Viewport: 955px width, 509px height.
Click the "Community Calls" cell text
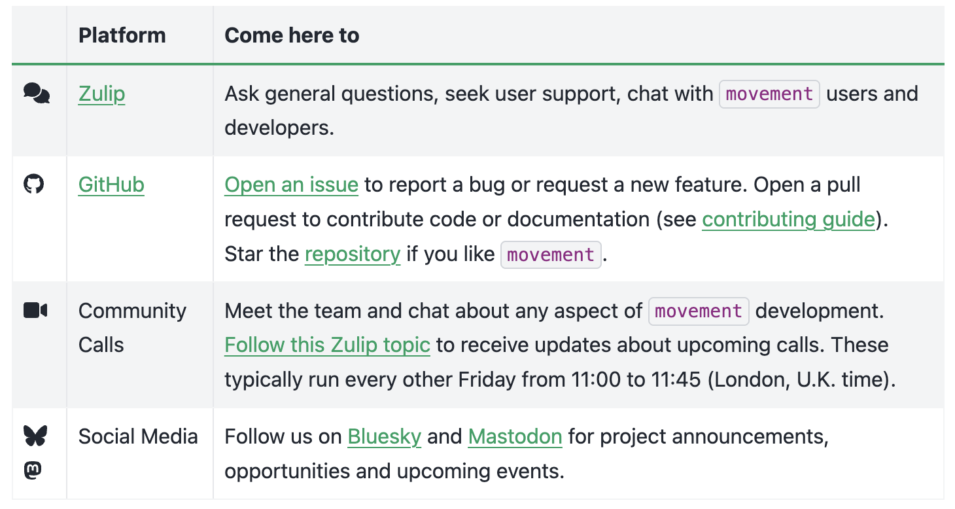(x=132, y=327)
